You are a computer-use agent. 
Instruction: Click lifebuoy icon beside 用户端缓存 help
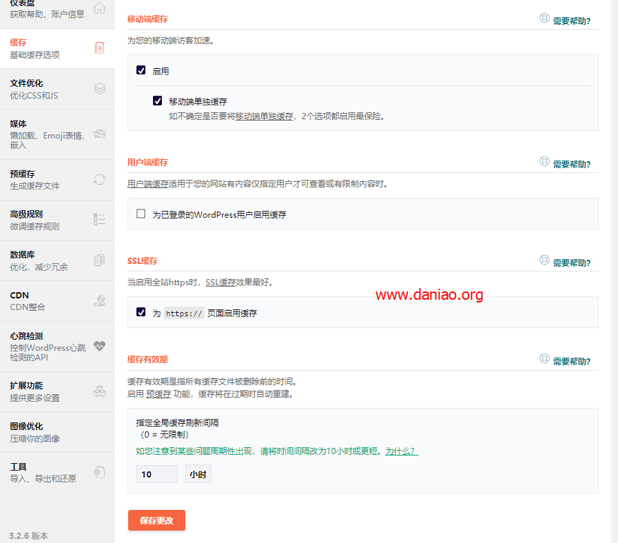pos(544,161)
